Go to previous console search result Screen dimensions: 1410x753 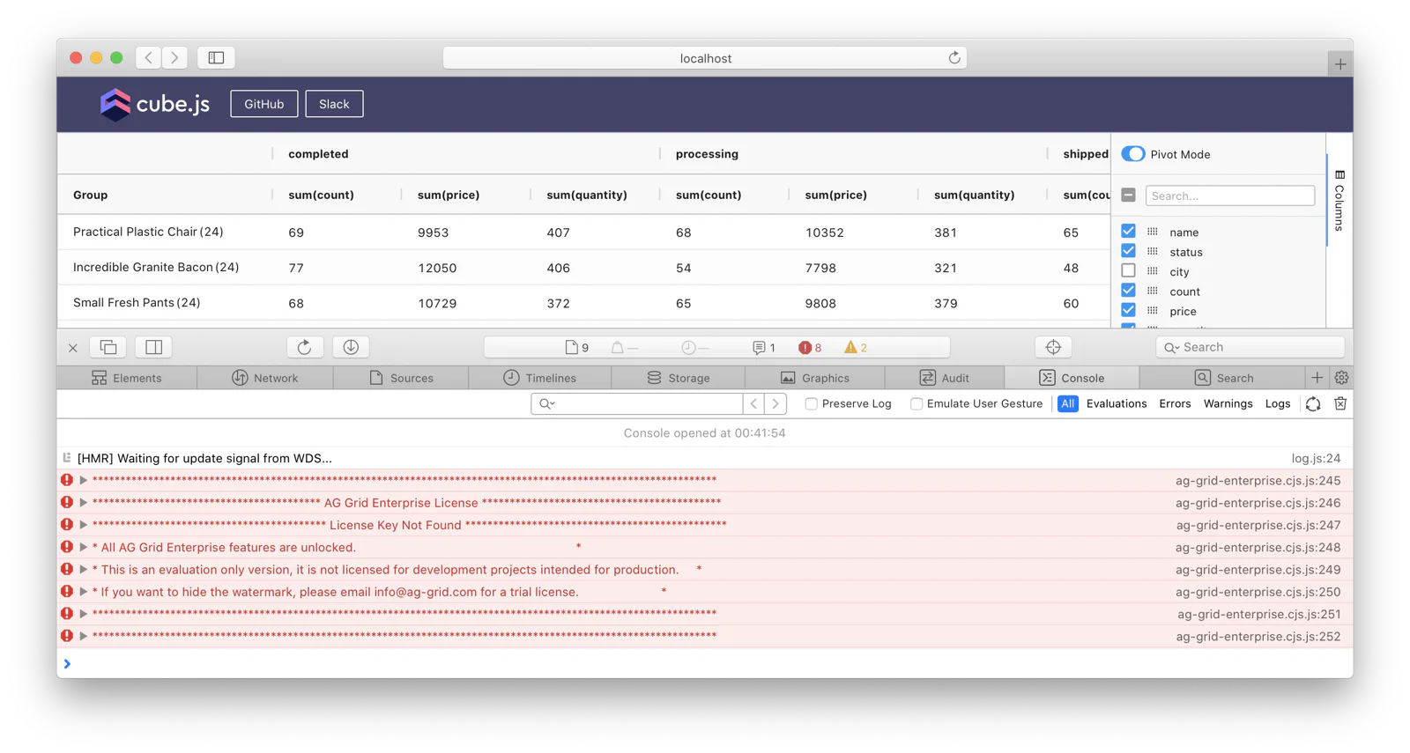coord(754,403)
